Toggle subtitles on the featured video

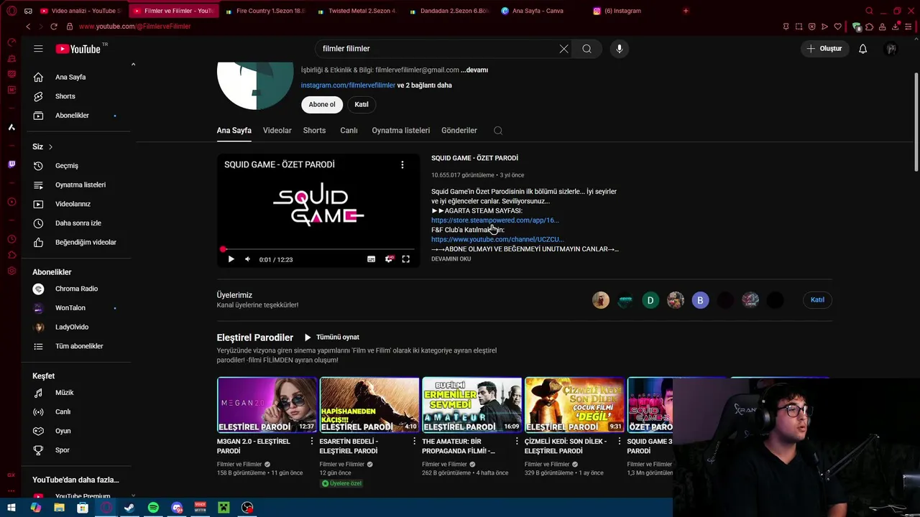[372, 259]
